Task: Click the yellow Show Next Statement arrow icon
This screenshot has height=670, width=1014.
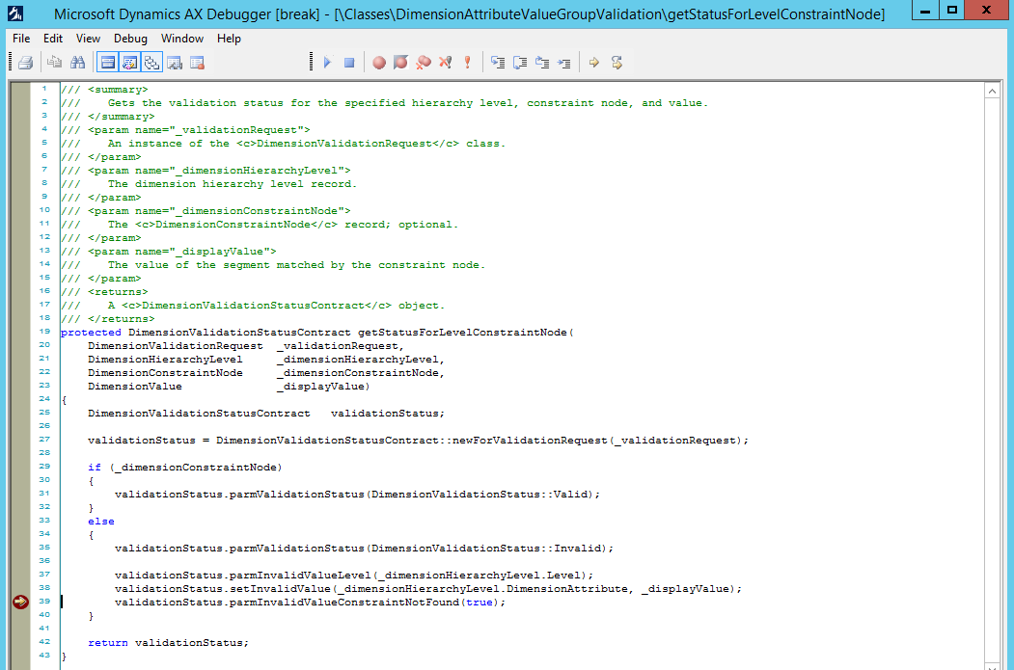Action: click(593, 63)
